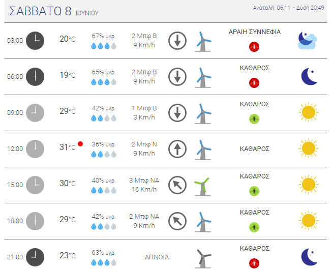333x271 pixels.
Task: Click the 3 Μπφ ΝΑ wind reading
Action: [x=144, y=180]
